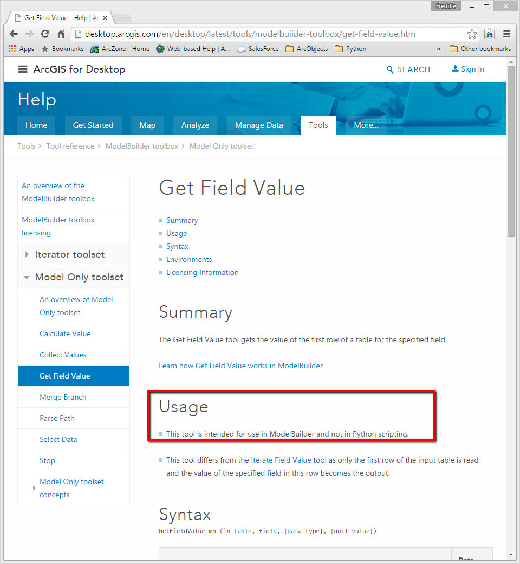Open the Select Data page

pyautogui.click(x=58, y=440)
